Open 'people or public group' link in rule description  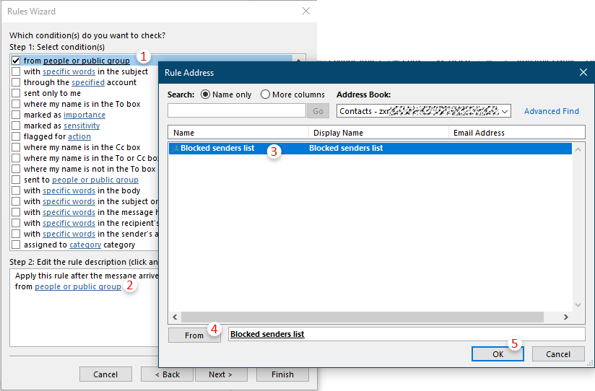(x=78, y=287)
